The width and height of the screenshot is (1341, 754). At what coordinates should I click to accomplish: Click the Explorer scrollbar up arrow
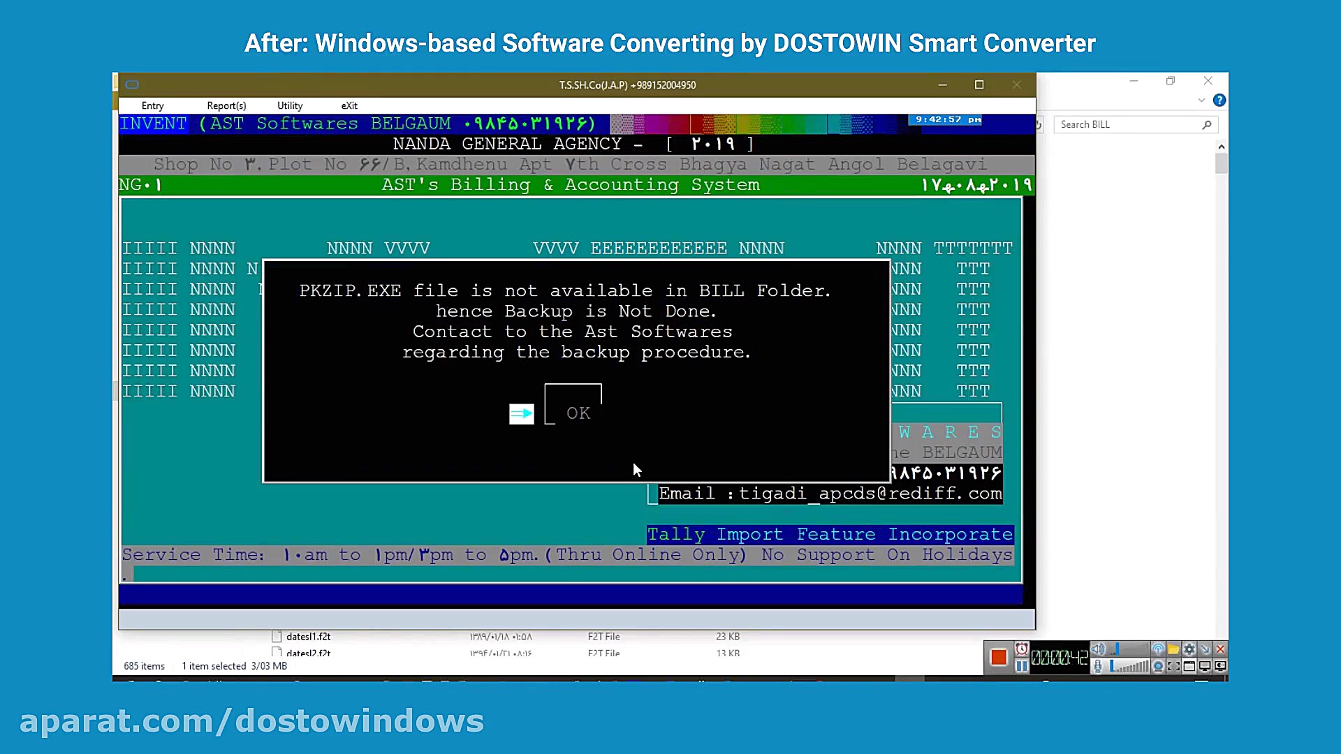(x=1221, y=147)
